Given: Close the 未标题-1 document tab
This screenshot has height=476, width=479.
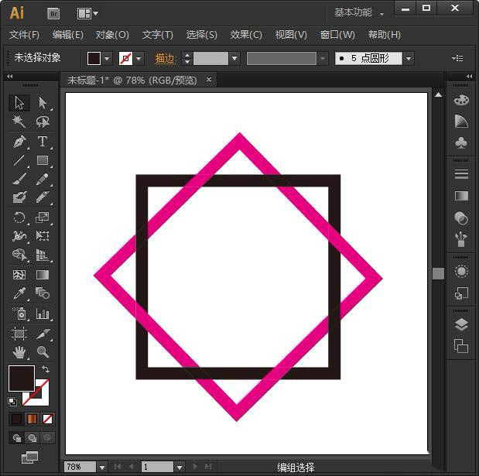Looking at the screenshot, I should pos(209,80).
